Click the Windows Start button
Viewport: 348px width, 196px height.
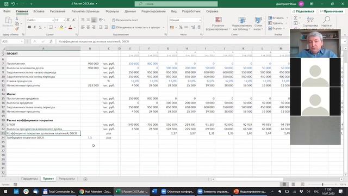tap(5, 191)
